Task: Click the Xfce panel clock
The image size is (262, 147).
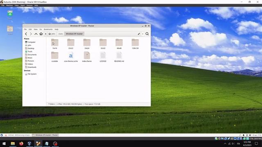Action: 257,135
